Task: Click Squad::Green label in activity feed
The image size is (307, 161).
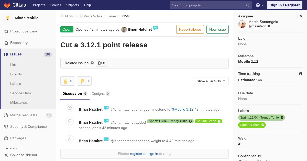Action: [x=209, y=121]
